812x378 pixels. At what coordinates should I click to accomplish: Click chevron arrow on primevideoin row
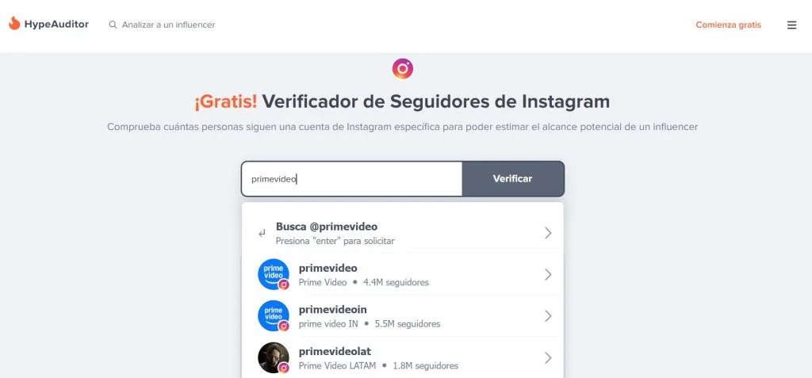pos(548,316)
